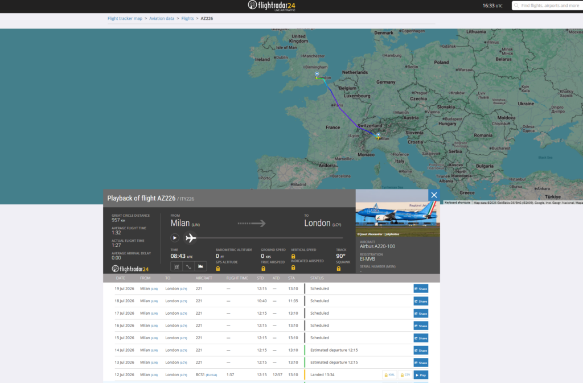This screenshot has width=583, height=383.
Task: Share the 13 Jul 2026 flight
Action: [x=421, y=363]
